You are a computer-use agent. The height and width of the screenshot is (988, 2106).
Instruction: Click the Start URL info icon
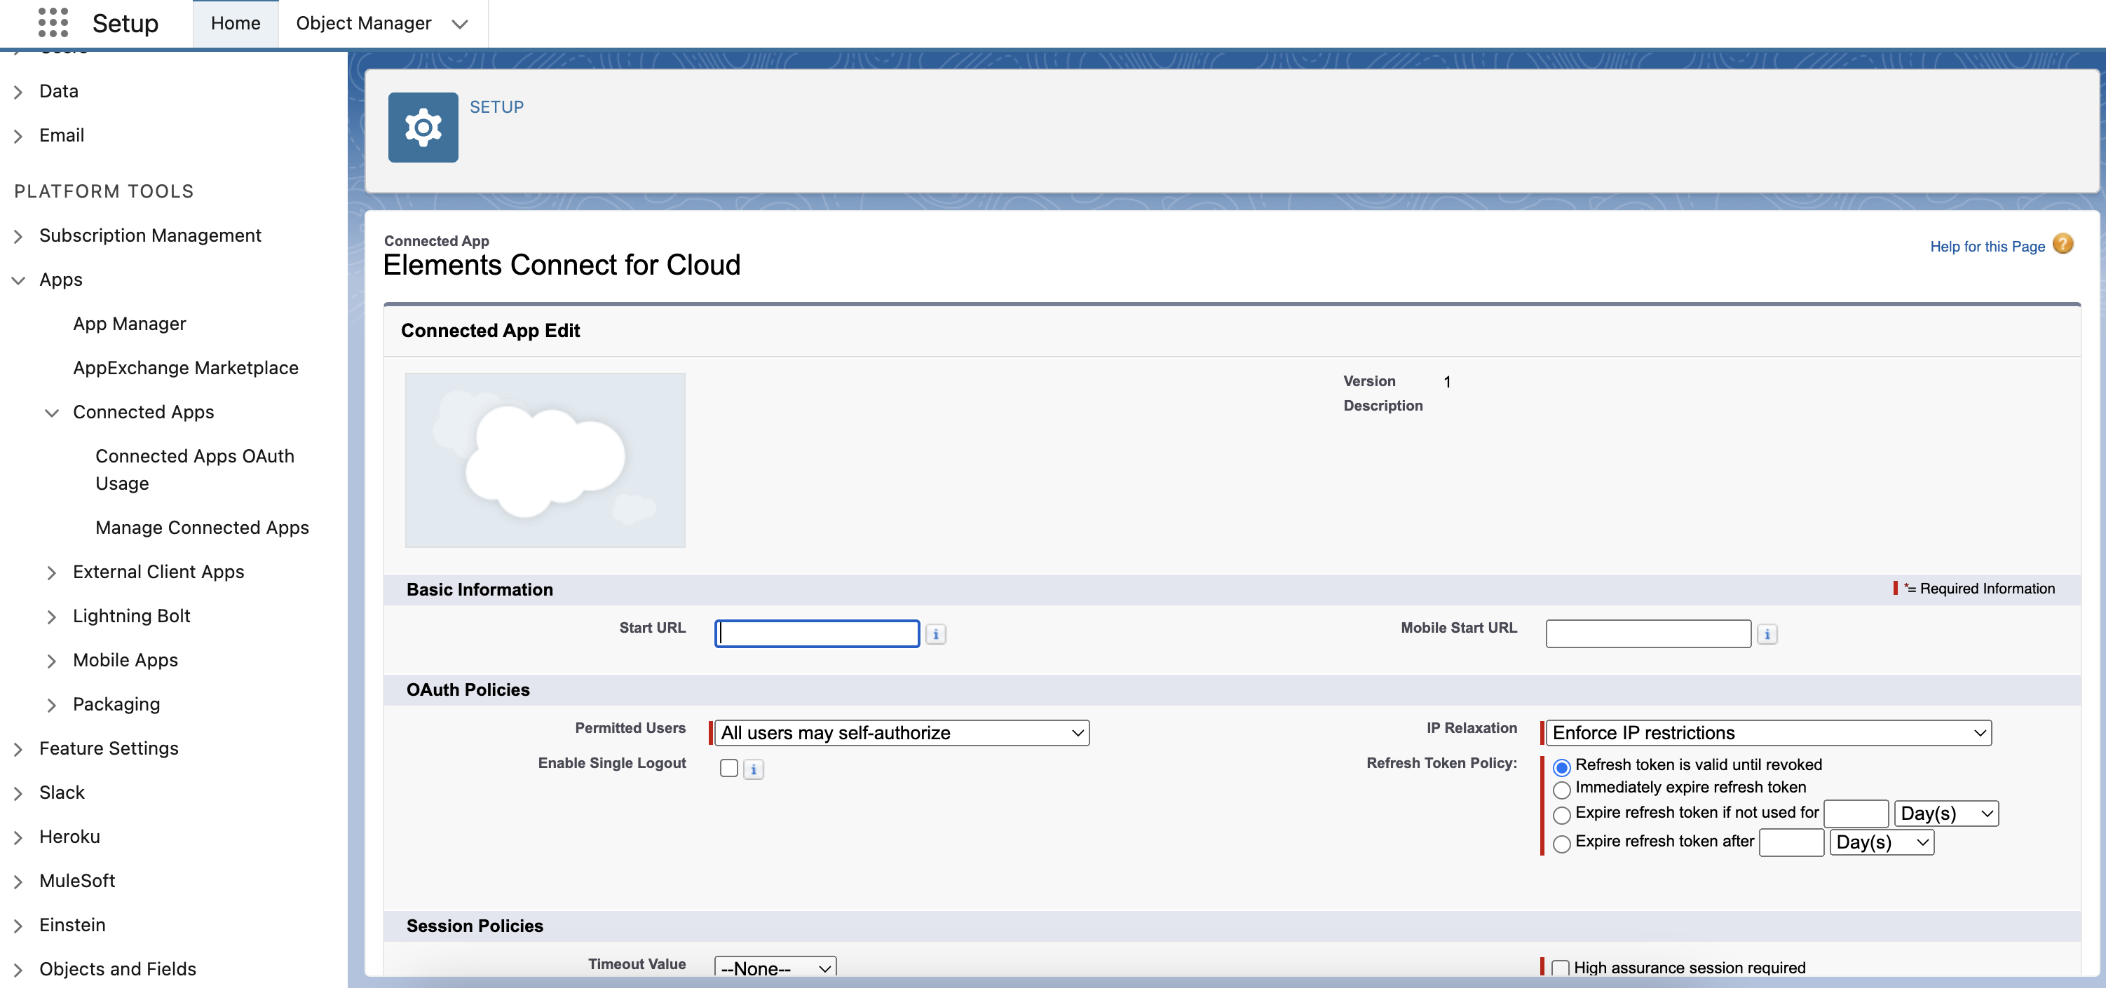point(935,634)
